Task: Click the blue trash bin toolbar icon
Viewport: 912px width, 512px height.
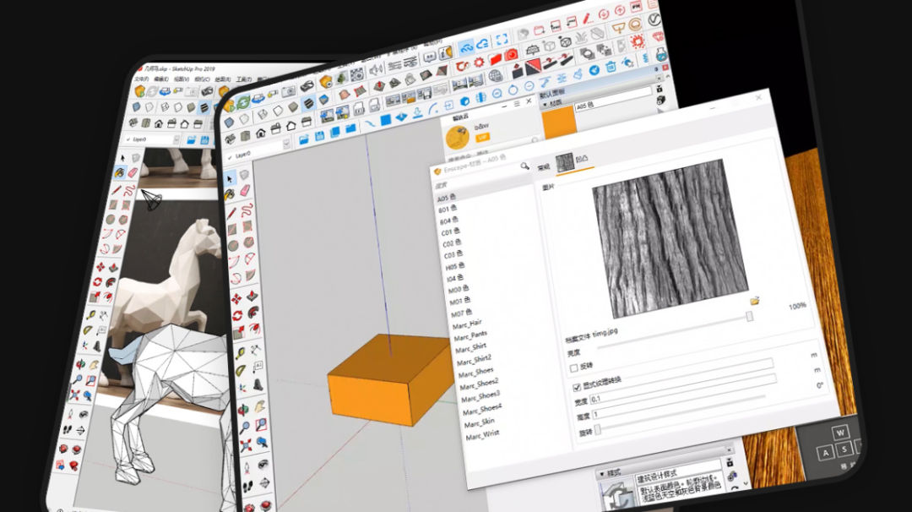Action: tap(611, 67)
